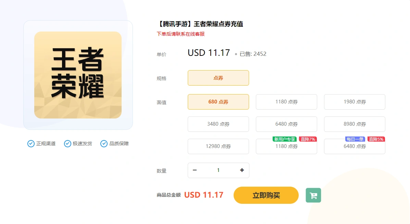
Task: Pick the regular 6480 点券 option
Action: coord(286,124)
